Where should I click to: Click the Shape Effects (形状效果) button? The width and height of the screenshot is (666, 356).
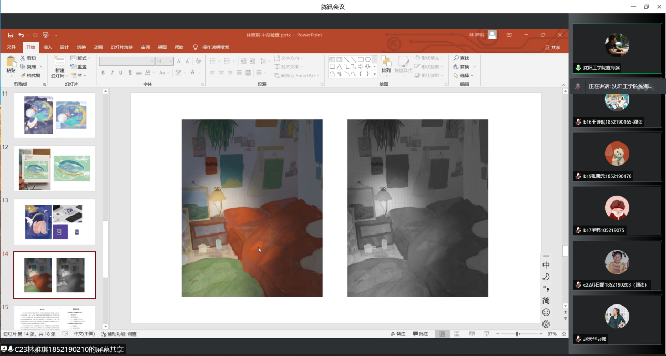(428, 75)
